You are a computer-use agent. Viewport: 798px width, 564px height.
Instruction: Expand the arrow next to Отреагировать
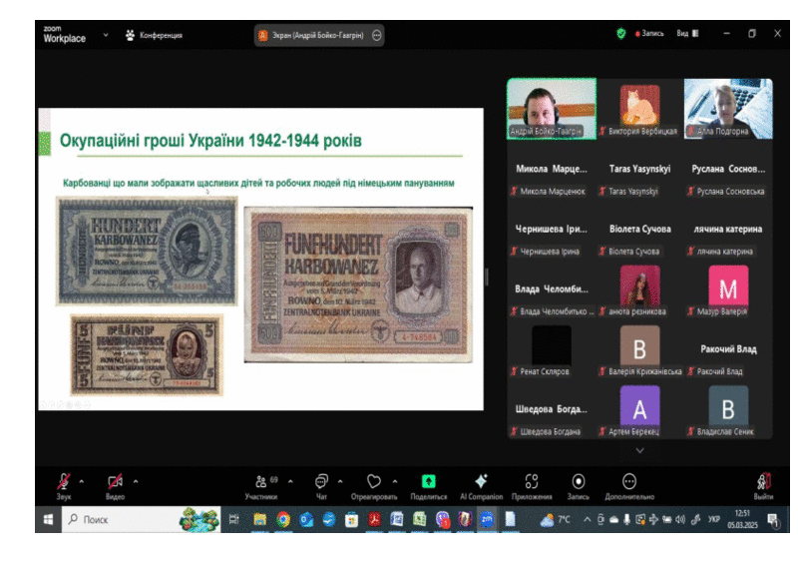[x=395, y=481]
